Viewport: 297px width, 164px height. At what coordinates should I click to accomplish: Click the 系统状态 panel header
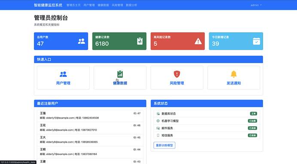coord(207,103)
